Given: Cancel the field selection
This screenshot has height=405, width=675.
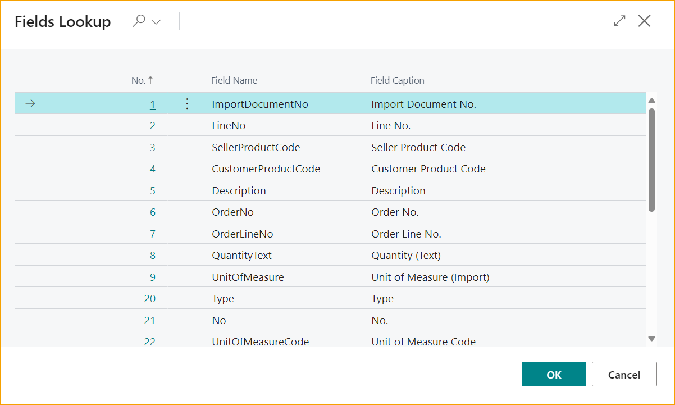Looking at the screenshot, I should tap(624, 374).
